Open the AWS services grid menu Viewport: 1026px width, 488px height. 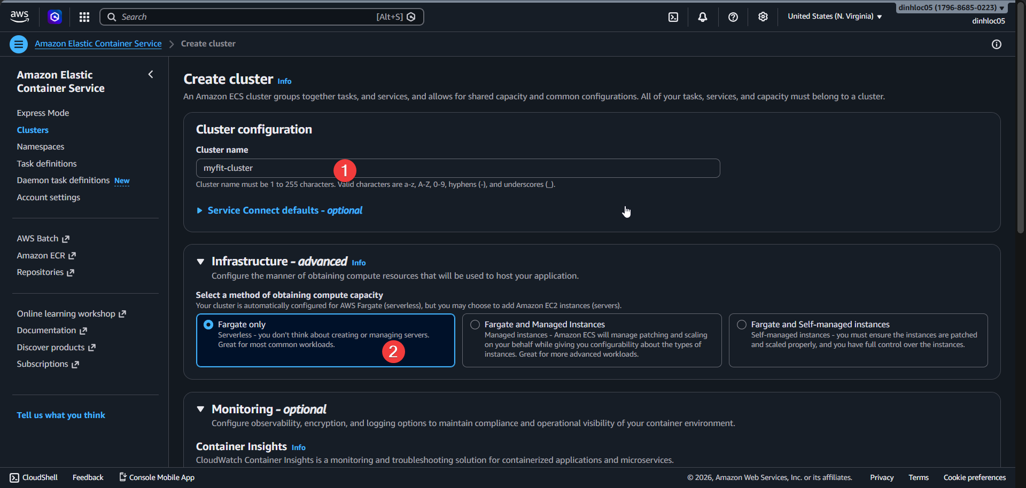click(x=84, y=17)
